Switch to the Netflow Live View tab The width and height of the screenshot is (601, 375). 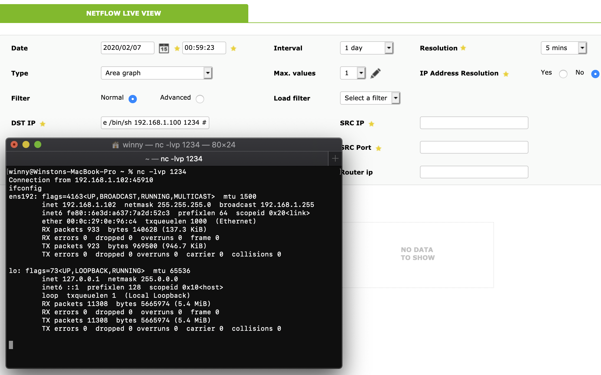click(124, 13)
